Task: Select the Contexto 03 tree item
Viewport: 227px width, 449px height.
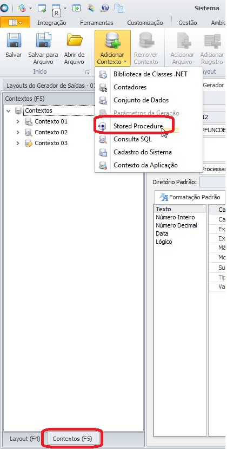Action: (x=51, y=143)
